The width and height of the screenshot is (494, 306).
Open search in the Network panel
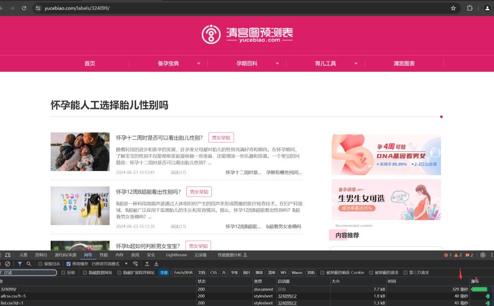click(x=29, y=264)
